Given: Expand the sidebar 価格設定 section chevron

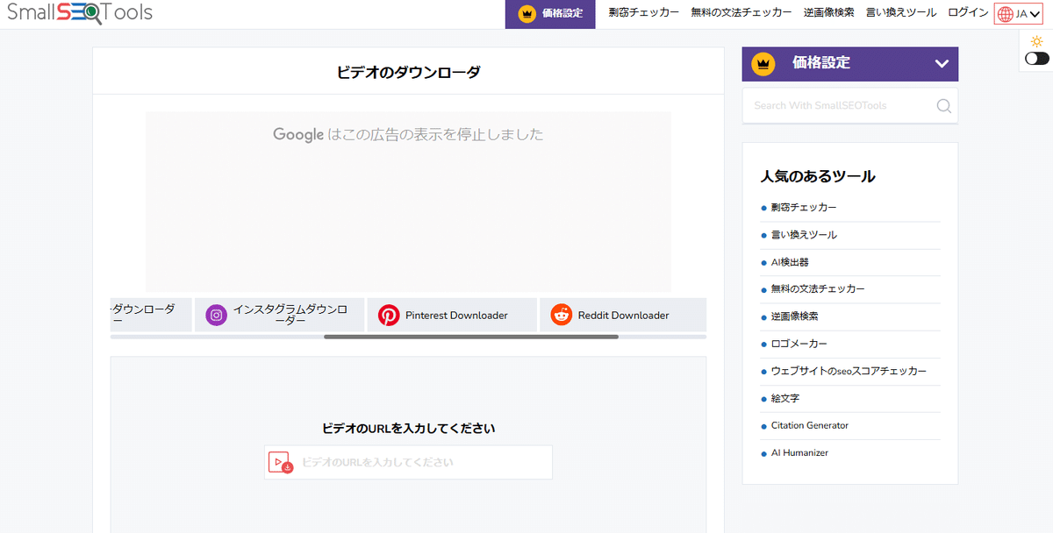Looking at the screenshot, I should (942, 63).
